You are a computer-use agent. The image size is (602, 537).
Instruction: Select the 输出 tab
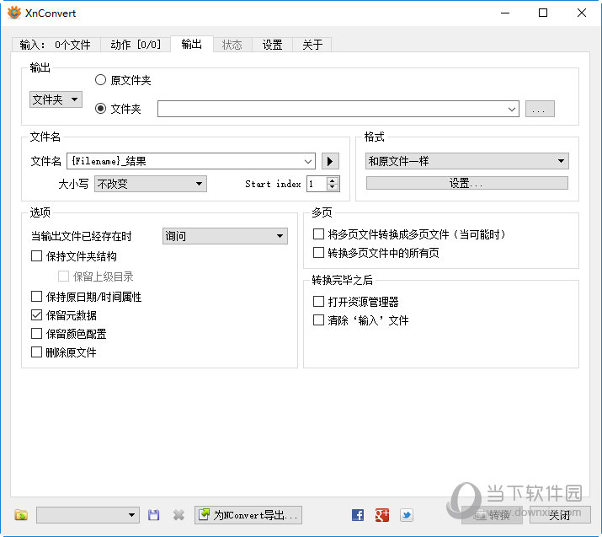pyautogui.click(x=192, y=44)
